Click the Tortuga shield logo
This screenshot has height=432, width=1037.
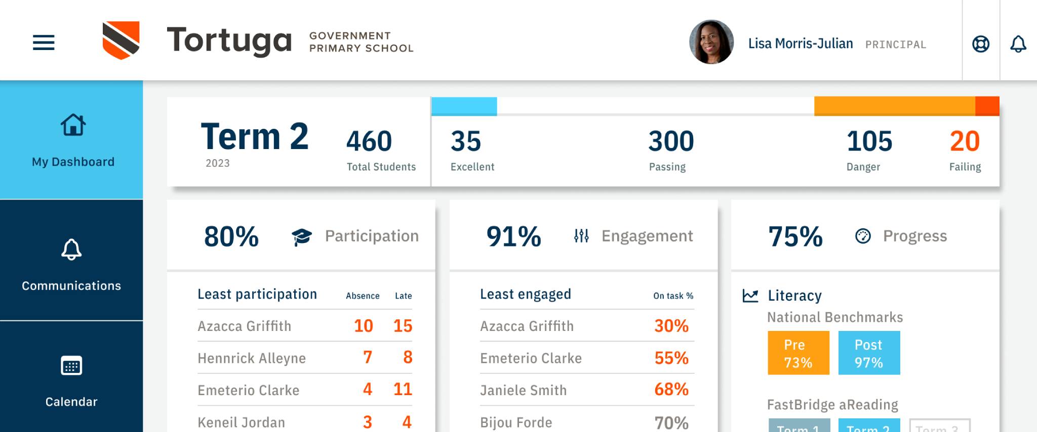[x=121, y=40]
